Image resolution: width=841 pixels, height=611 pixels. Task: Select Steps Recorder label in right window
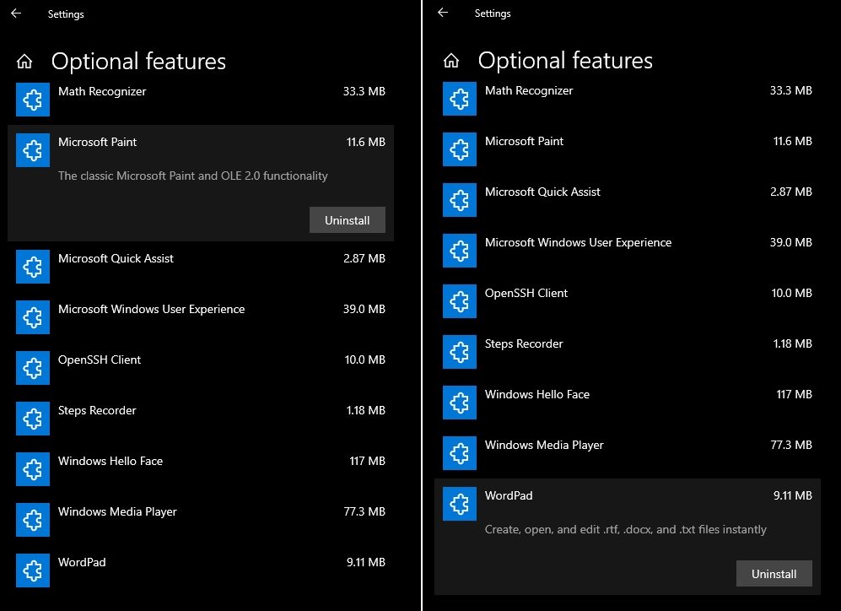524,343
